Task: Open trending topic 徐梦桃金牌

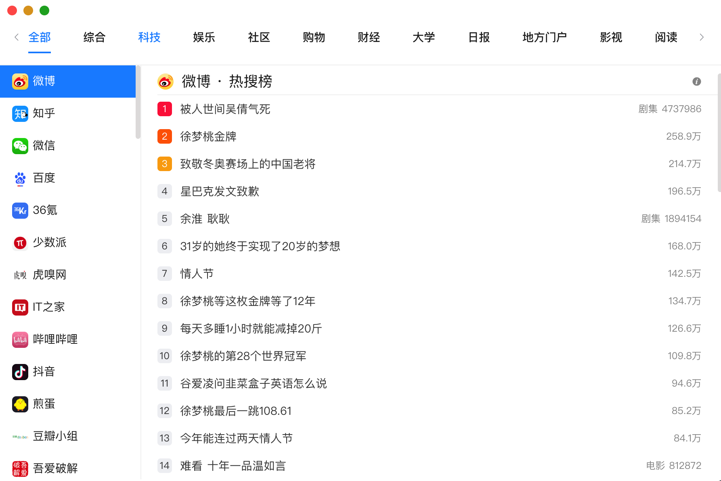Action: pos(208,136)
